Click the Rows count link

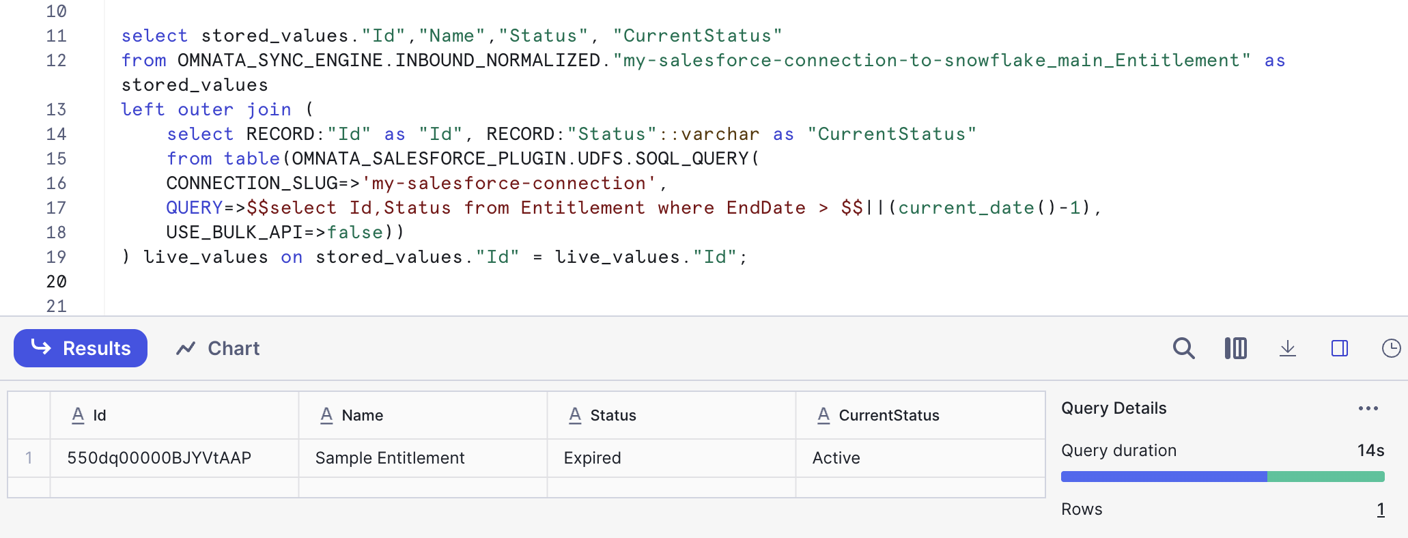[x=1380, y=509]
